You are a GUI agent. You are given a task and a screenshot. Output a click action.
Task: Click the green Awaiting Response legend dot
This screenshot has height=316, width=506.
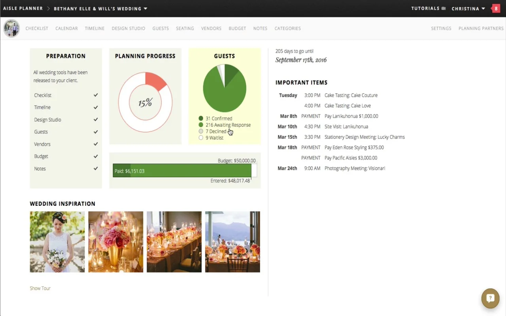coord(201,125)
